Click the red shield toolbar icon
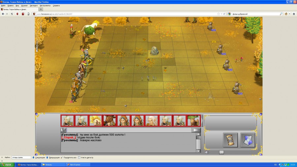This screenshot has width=297, height=167. coord(17,14)
